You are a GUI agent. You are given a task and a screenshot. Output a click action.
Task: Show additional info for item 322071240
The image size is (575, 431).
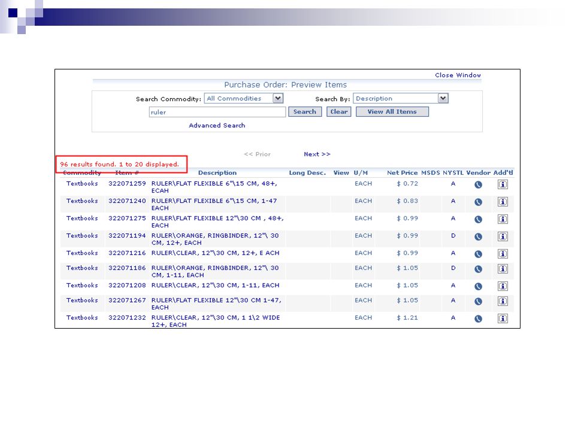tap(503, 202)
